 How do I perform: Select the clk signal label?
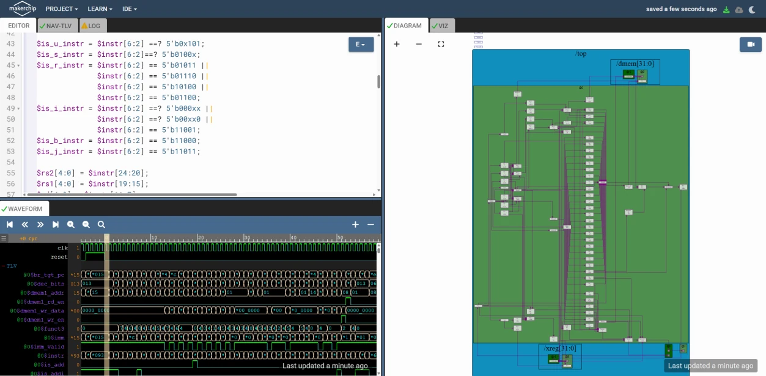tap(62, 248)
